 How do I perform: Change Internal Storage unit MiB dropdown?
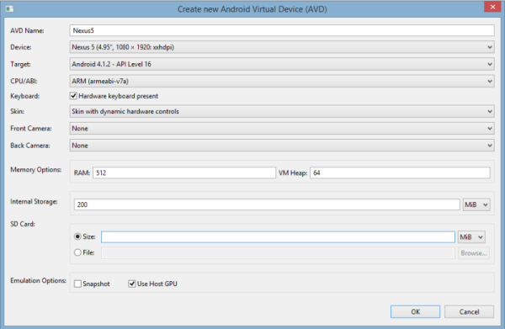(476, 204)
